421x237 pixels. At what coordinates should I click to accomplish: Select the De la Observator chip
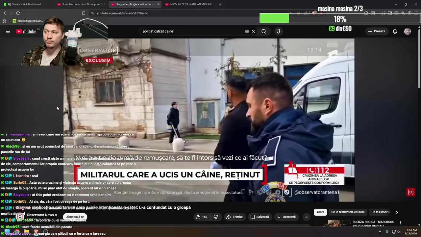pos(381,212)
